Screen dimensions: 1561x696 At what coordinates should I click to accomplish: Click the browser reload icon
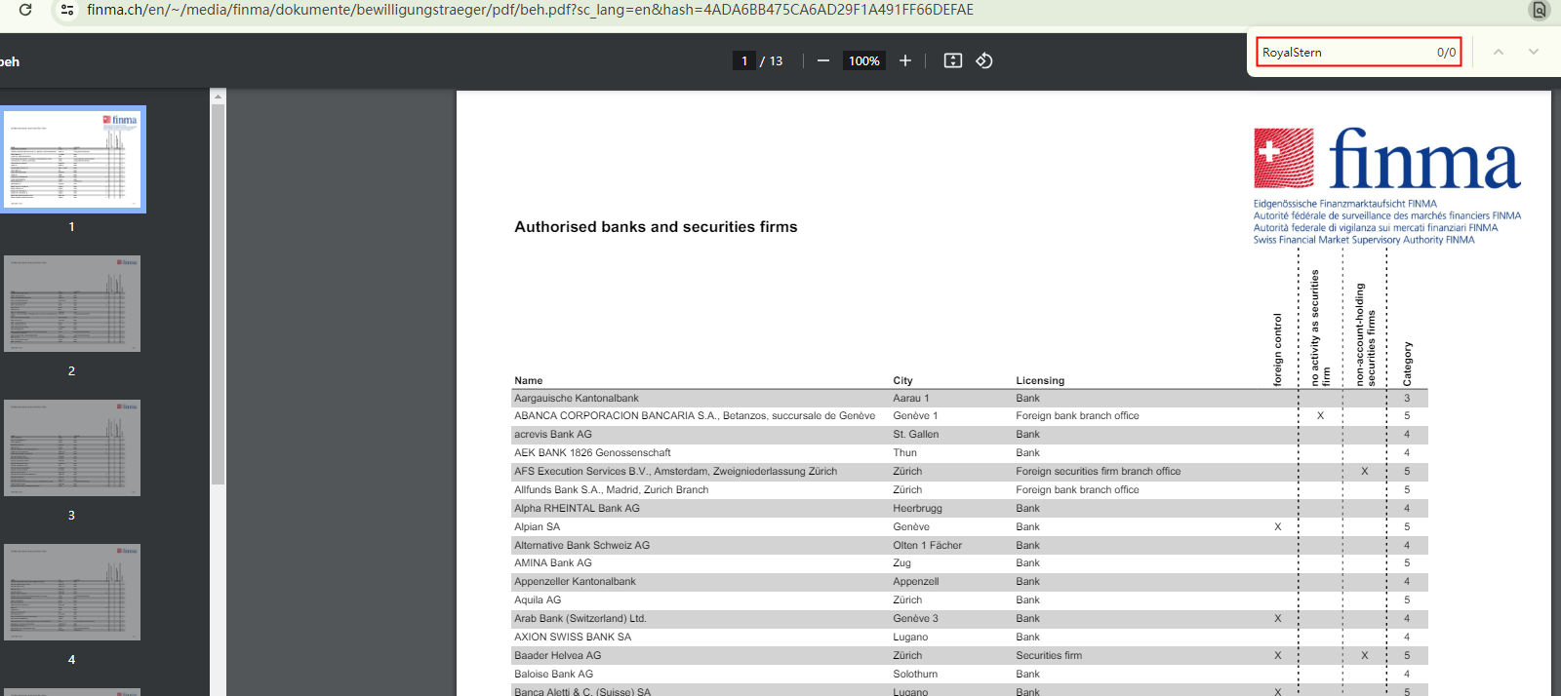click(x=25, y=10)
